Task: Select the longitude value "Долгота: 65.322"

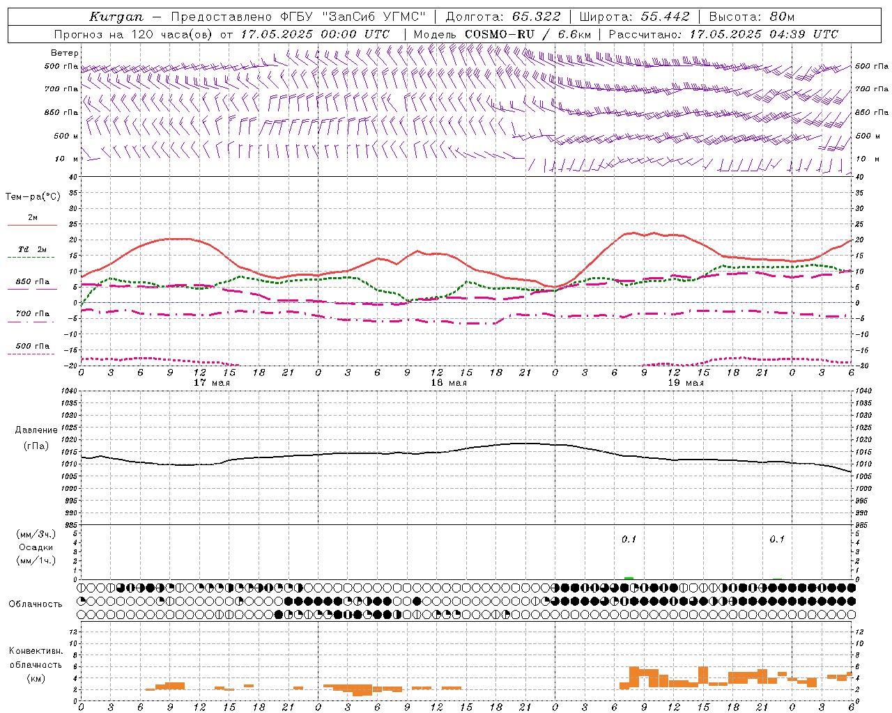Action: pyautogui.click(x=503, y=17)
